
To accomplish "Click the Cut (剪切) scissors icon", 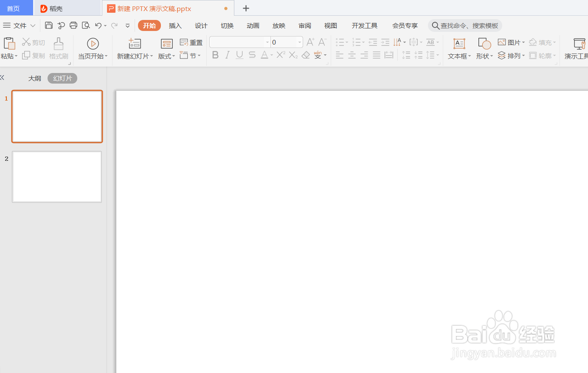I will click(x=26, y=42).
